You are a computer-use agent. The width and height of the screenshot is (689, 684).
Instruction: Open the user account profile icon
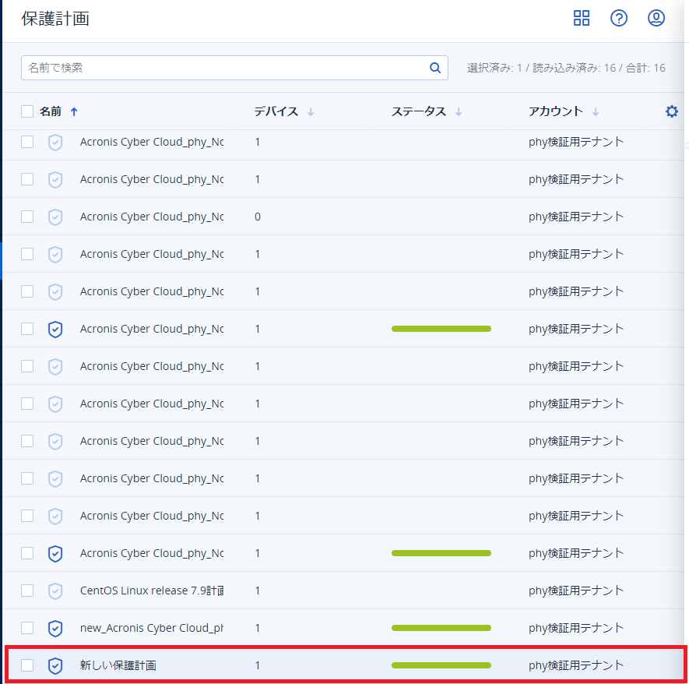pos(656,19)
